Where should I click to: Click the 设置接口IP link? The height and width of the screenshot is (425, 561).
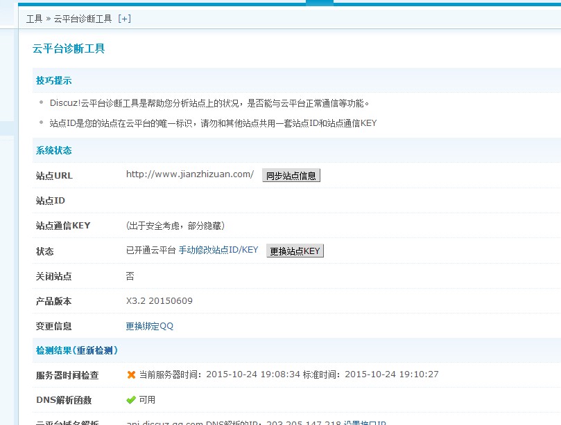click(364, 422)
